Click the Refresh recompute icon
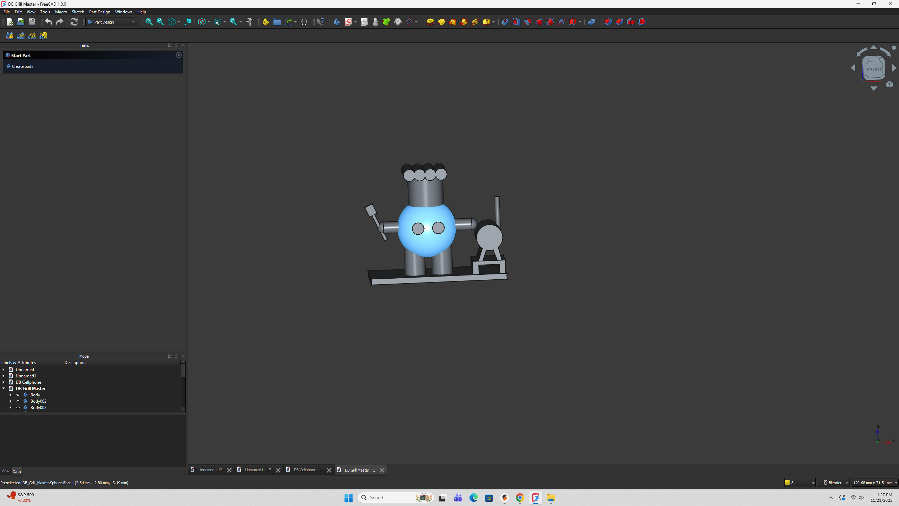 [74, 22]
